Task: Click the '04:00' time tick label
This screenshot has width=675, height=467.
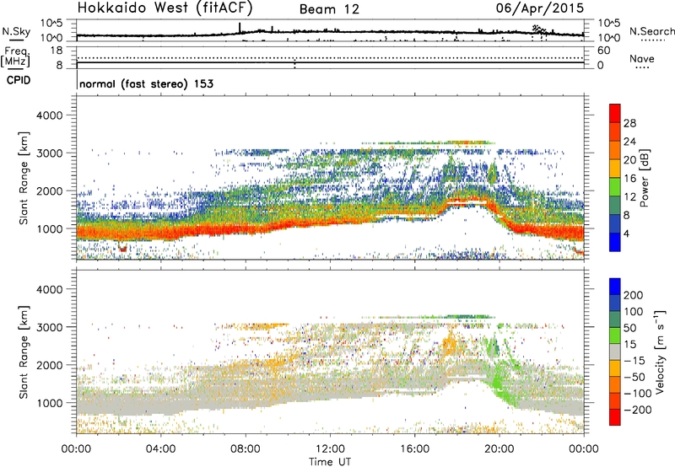Action: [160, 449]
